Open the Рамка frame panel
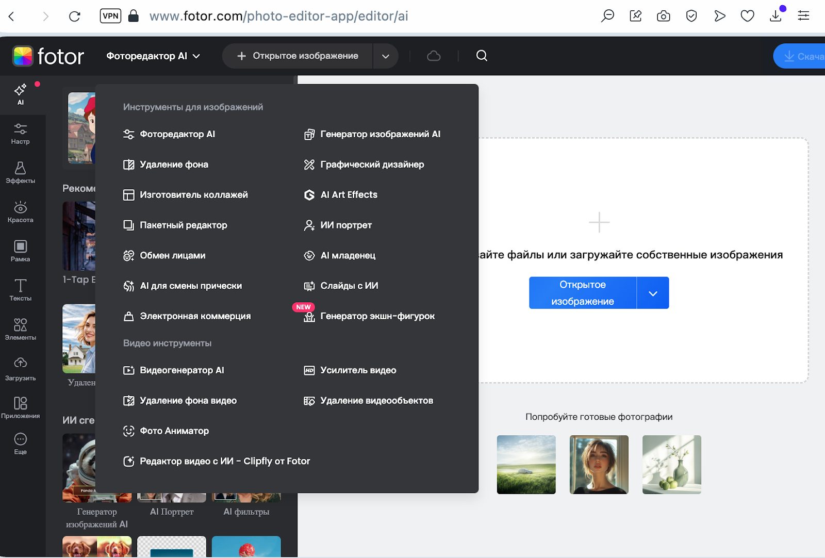This screenshot has width=825, height=558. [x=20, y=251]
